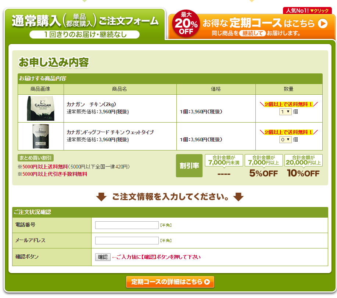Image resolution: width=337 pixels, height=298 pixels.
Task: Click the Canagan Chicken 2kg bag image
Action: pyautogui.click(x=41, y=109)
